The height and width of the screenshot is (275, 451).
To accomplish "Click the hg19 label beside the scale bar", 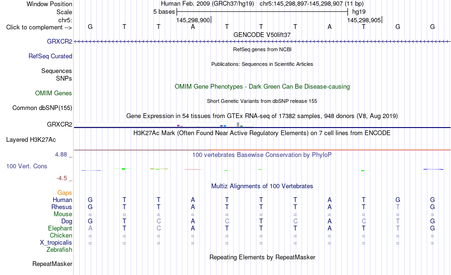I will pos(359,12).
